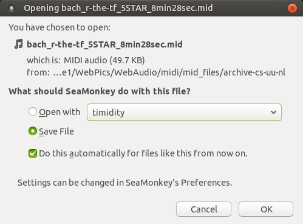Screen dimensions: 303x224
Task: Click the MIDI audio (49.7 KB) text
Action: (x=104, y=60)
